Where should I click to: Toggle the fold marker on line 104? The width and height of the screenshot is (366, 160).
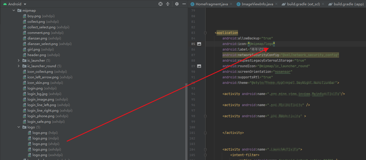pyautogui.click(x=205, y=149)
